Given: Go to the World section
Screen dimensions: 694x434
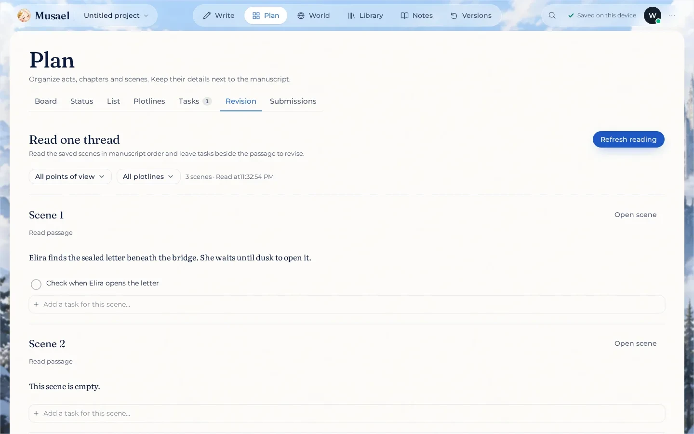Looking at the screenshot, I should coord(314,15).
